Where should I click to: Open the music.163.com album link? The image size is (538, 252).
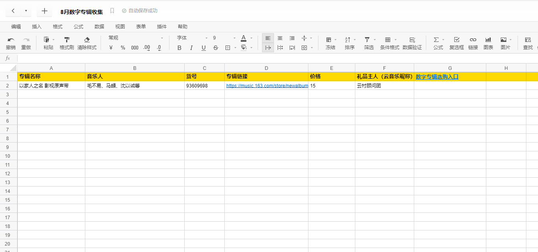(267, 85)
